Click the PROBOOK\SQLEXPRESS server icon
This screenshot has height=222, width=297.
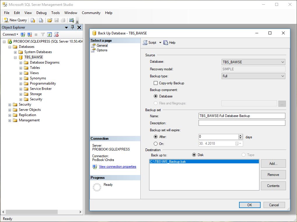click(10, 41)
